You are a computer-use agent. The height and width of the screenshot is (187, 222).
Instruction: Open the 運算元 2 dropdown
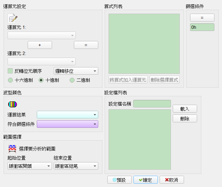[42, 61]
